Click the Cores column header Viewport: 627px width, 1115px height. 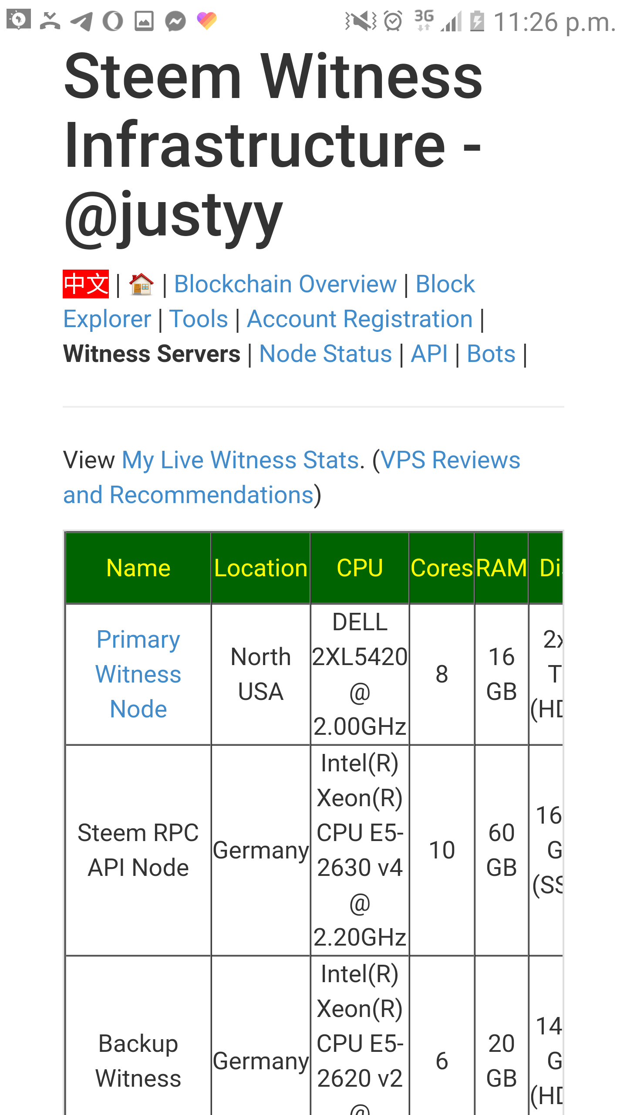click(x=442, y=568)
